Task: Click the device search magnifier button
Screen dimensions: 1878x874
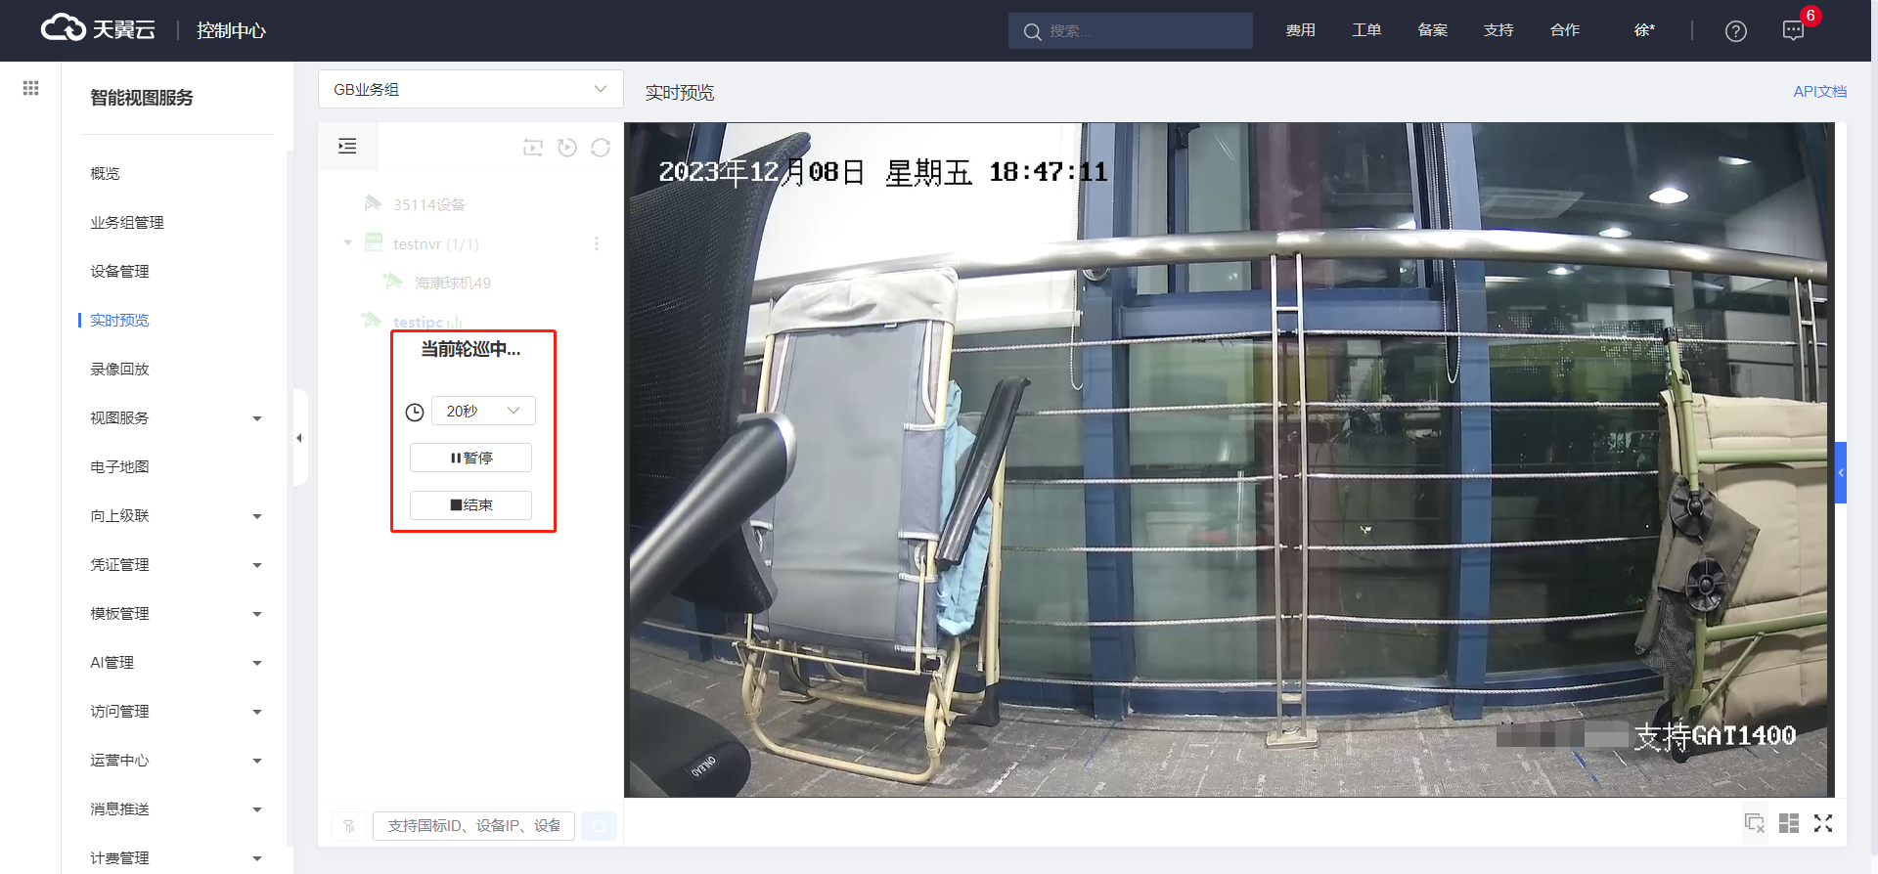Action: [599, 826]
